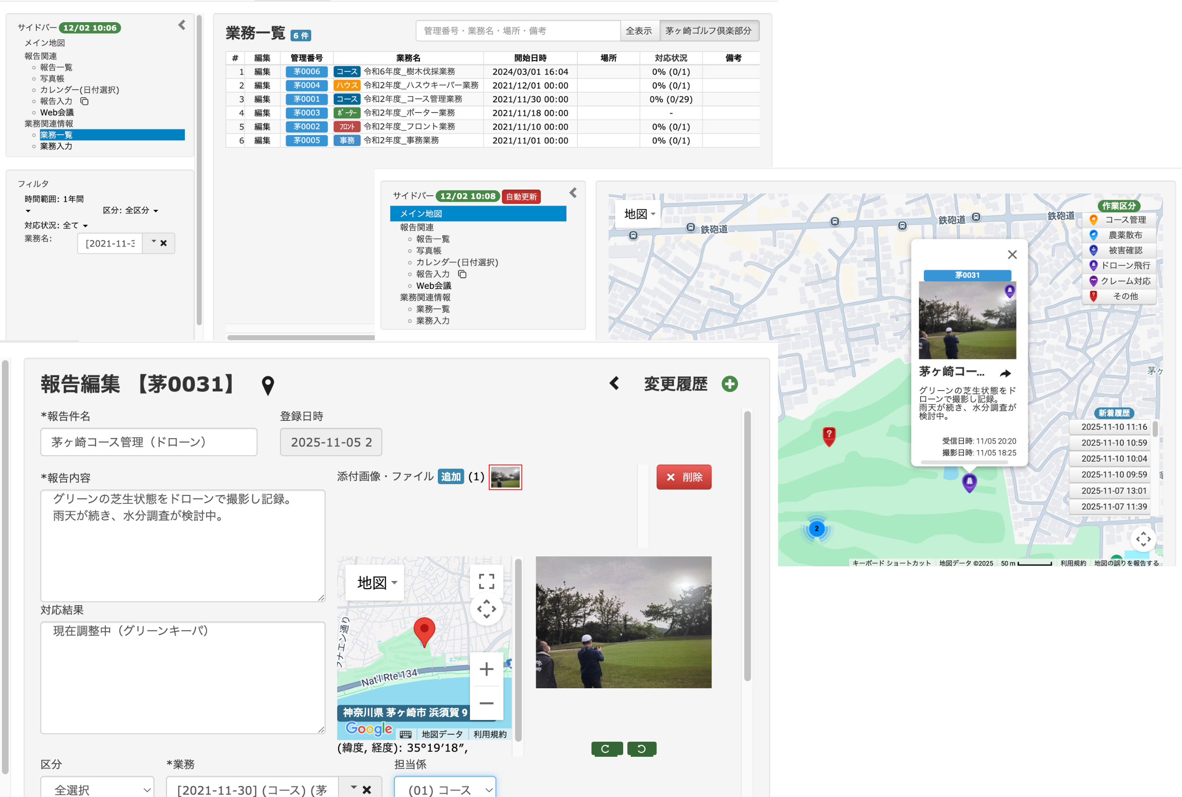Enter fullscreen on the small report map
This screenshot has width=1182, height=797.
tap(486, 581)
